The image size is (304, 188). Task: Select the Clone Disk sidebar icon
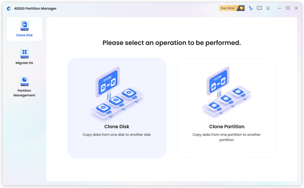click(x=25, y=26)
